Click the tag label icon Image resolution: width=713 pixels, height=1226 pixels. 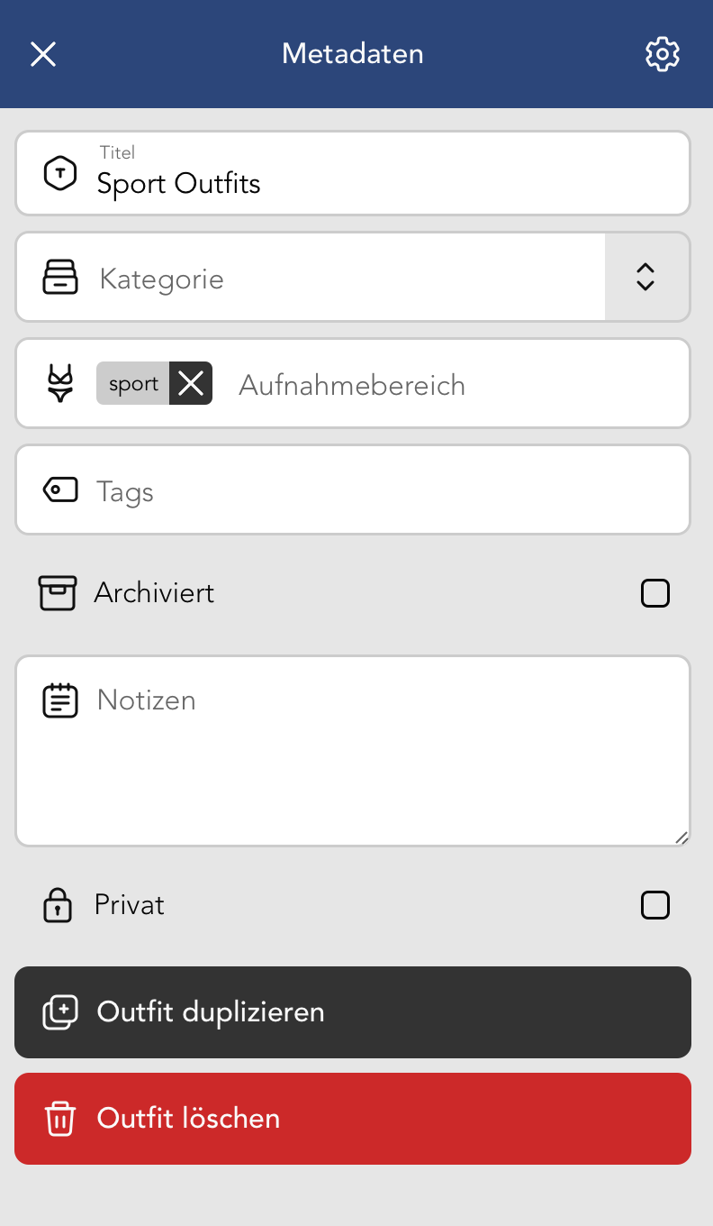[60, 490]
